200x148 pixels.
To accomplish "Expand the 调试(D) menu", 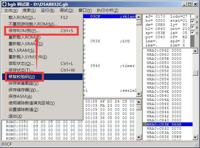I will tap(66, 10).
